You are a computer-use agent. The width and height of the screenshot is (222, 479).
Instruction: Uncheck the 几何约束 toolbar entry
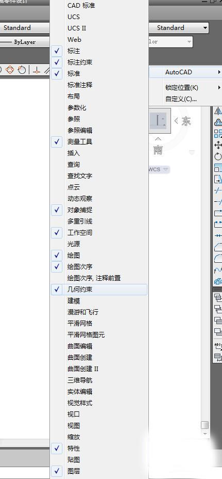point(99,289)
